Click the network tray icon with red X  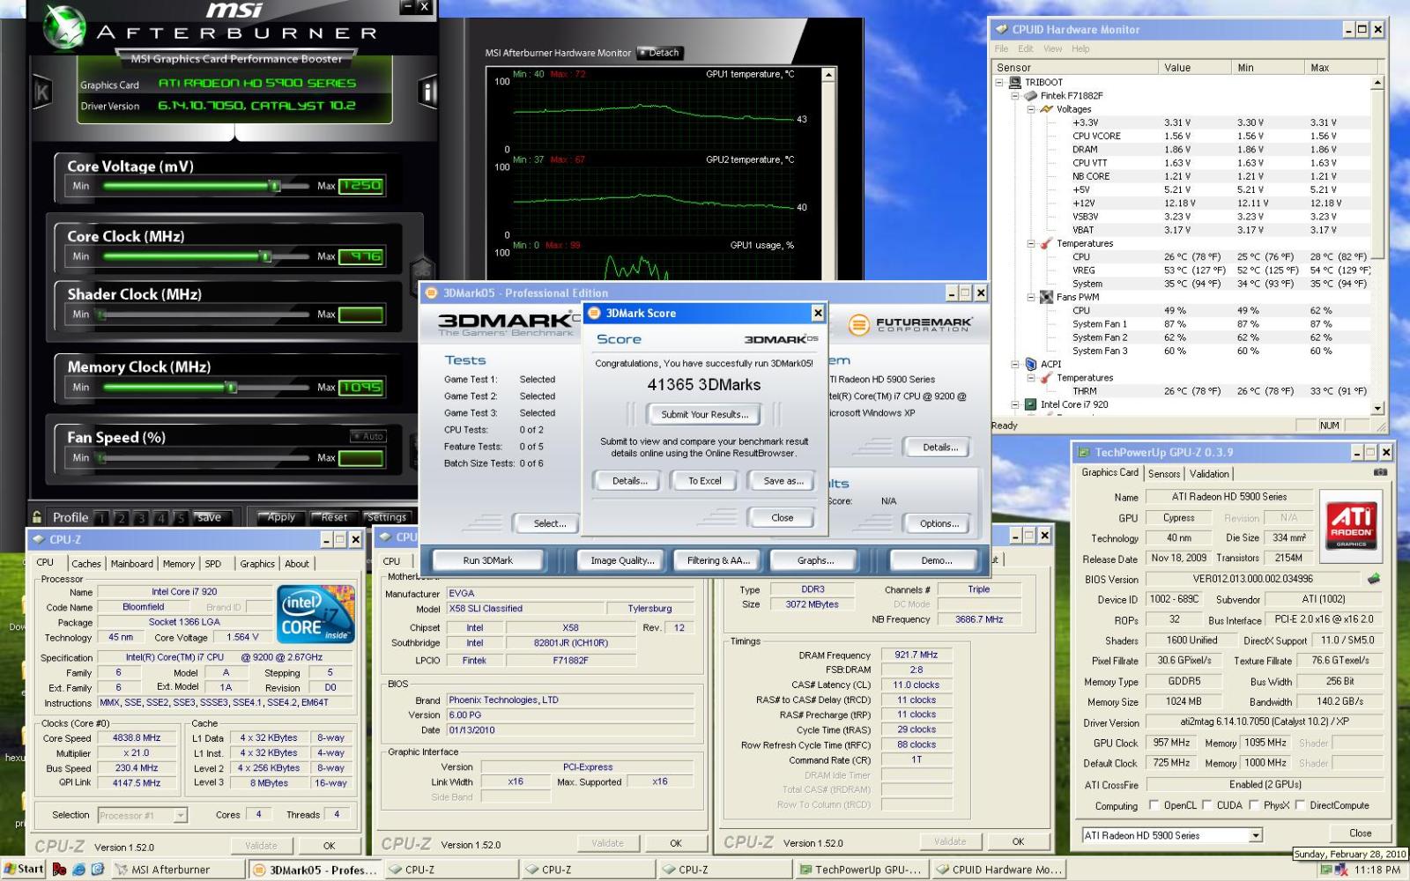point(1341,870)
